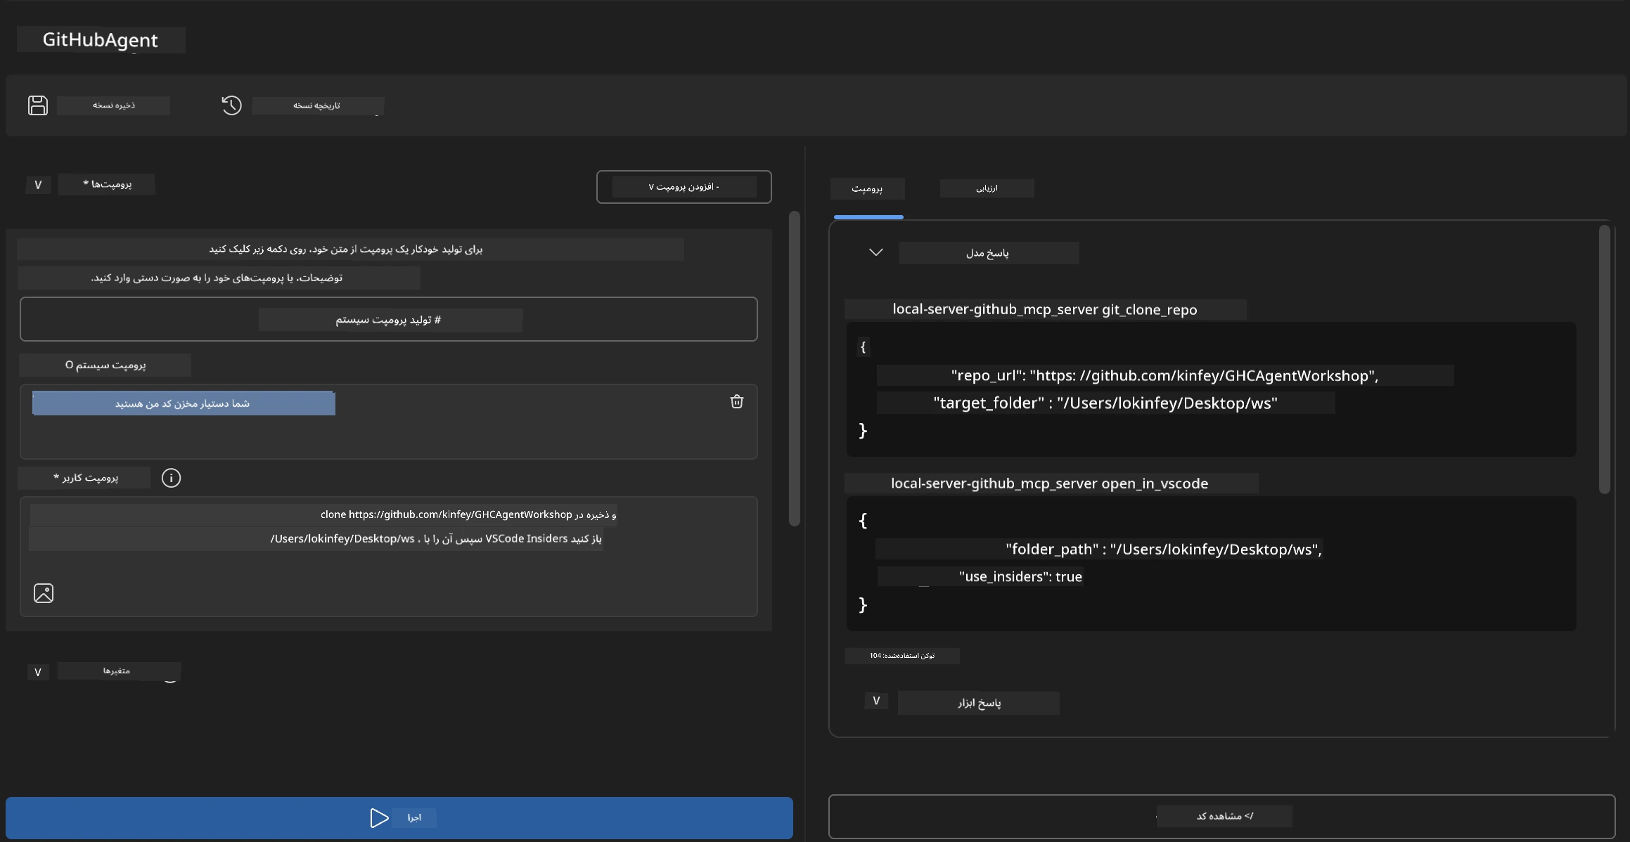The width and height of the screenshot is (1630, 842).
Task: Switch to the Prompt tab (پرومپت)
Action: tap(867, 188)
